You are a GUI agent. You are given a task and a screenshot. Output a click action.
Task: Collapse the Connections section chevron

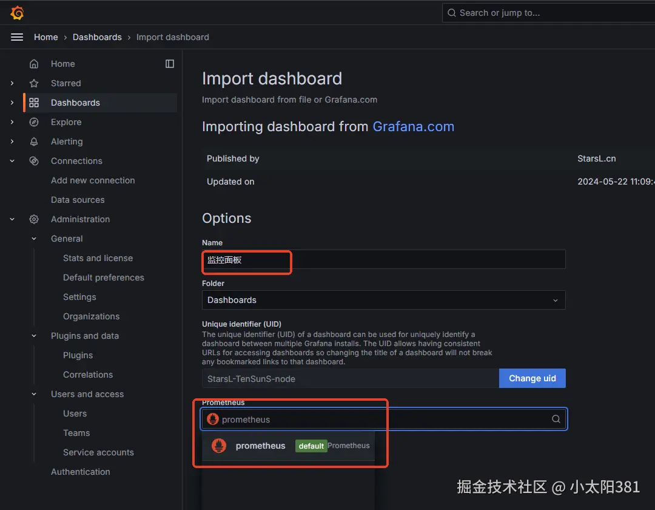(x=12, y=161)
